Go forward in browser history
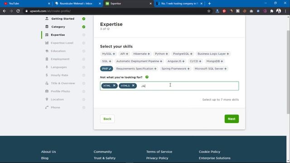Viewport: 290px width, 163px height. point(11,11)
